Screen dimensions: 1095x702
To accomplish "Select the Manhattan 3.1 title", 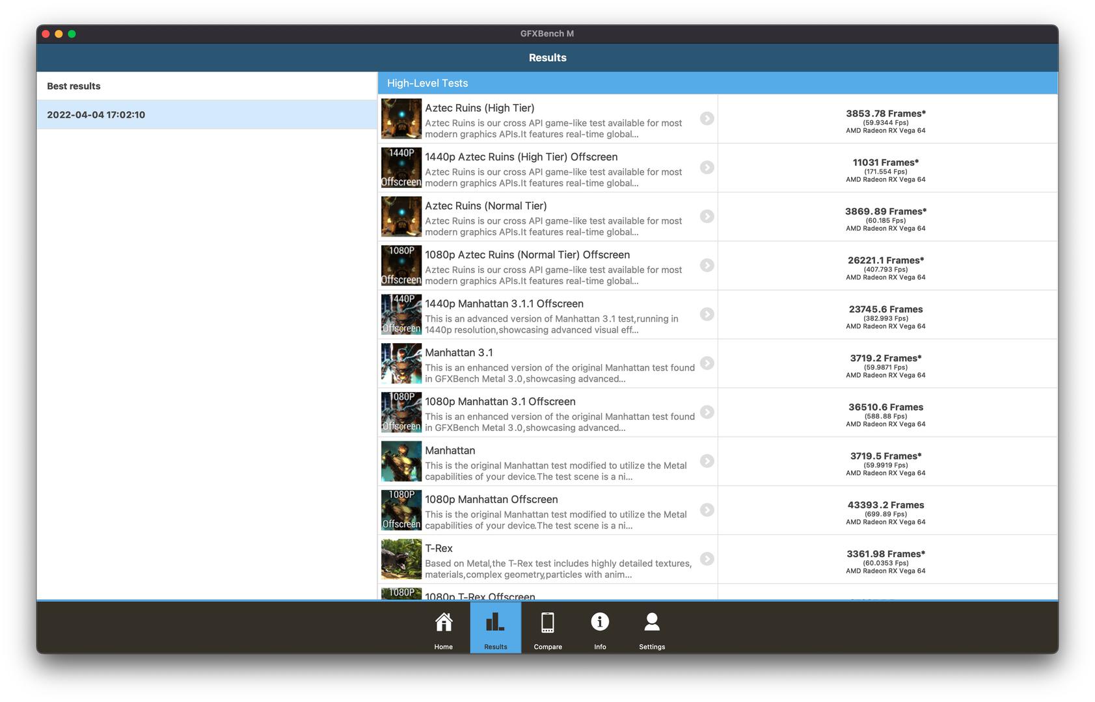I will point(459,352).
